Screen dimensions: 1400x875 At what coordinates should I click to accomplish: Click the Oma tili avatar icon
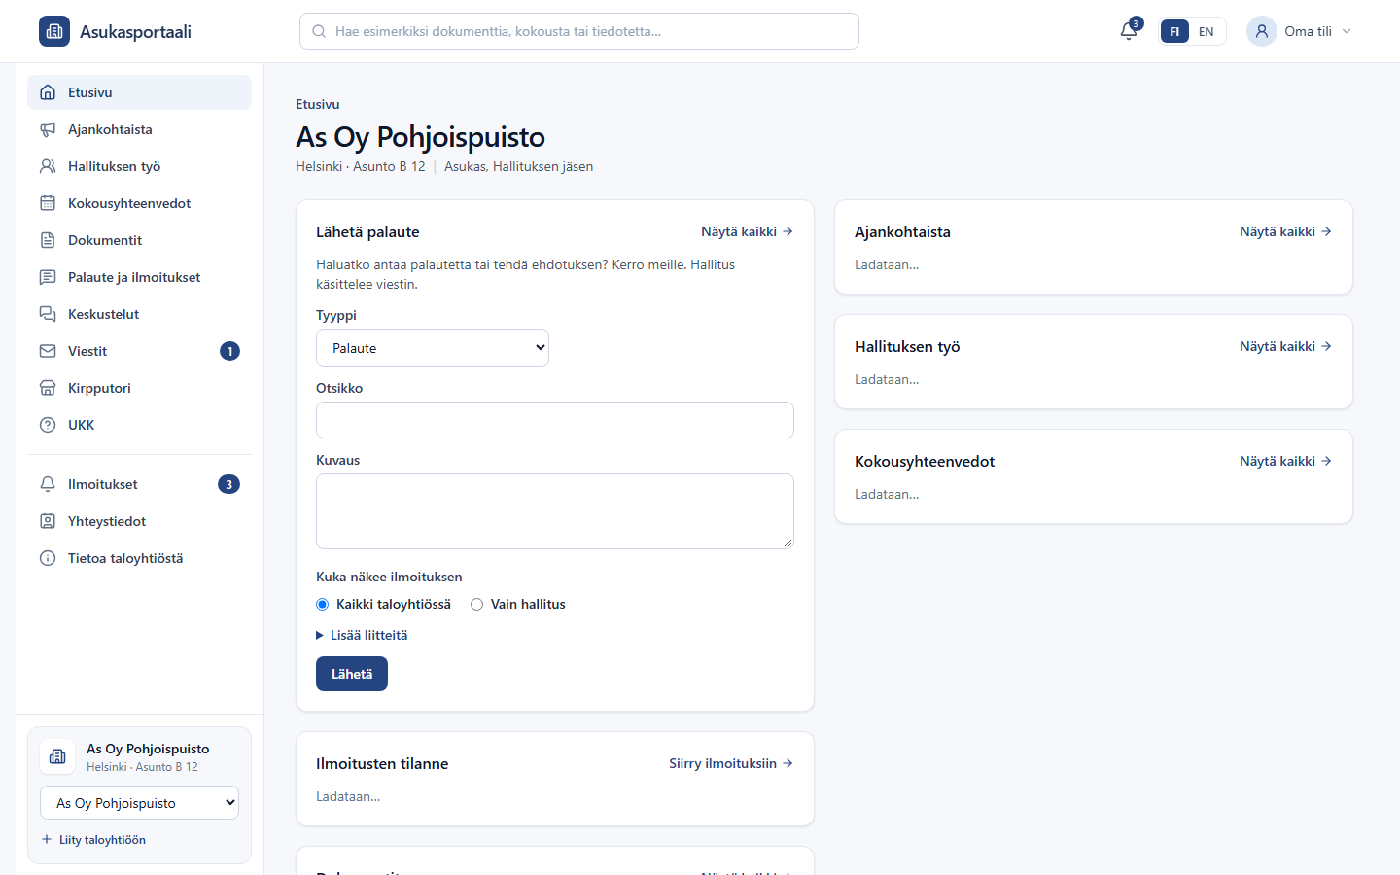pos(1261,31)
